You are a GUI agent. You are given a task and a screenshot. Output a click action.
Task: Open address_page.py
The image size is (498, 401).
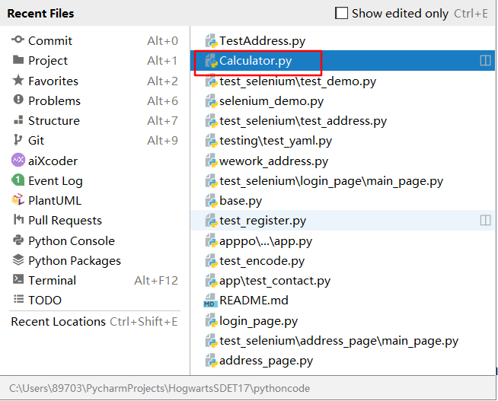click(x=343, y=361)
